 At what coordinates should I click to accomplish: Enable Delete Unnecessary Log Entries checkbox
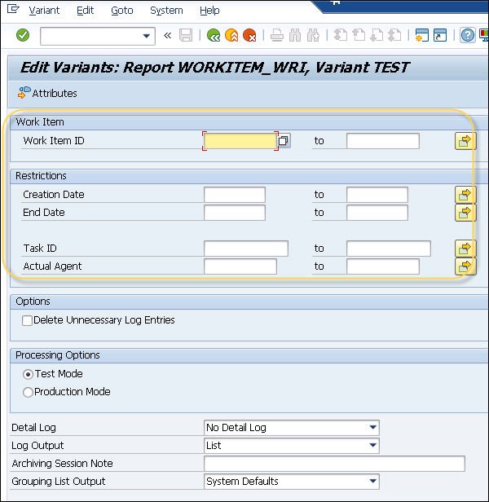coord(28,320)
